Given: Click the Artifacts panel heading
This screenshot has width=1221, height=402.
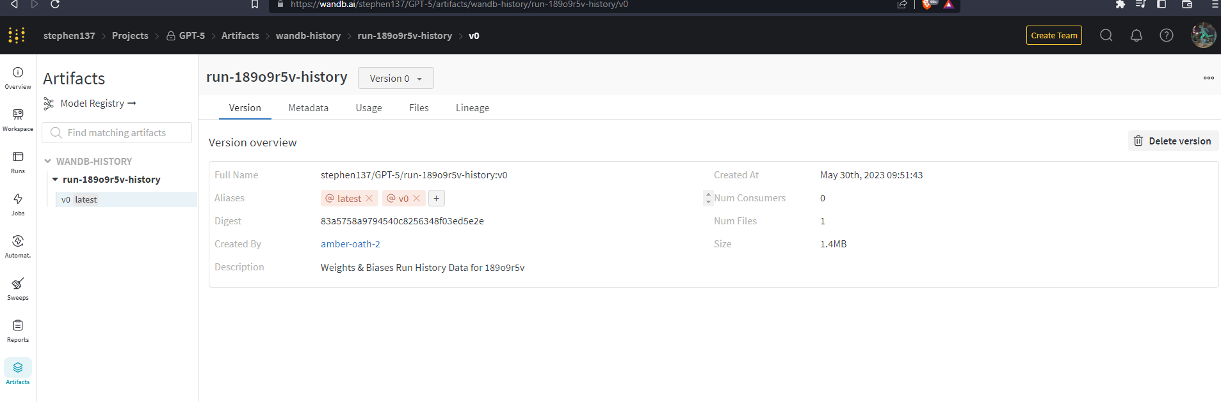Looking at the screenshot, I should [74, 79].
